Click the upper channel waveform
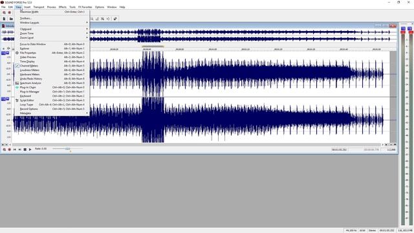The width and height of the screenshot is (414, 233). click(x=202, y=74)
